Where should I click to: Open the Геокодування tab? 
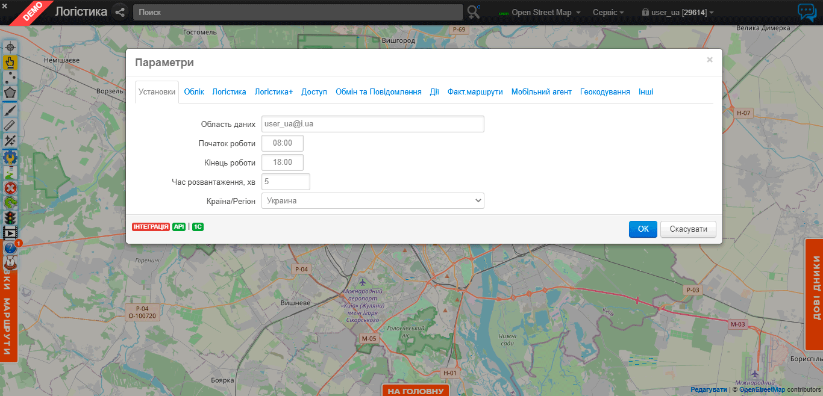coord(605,92)
